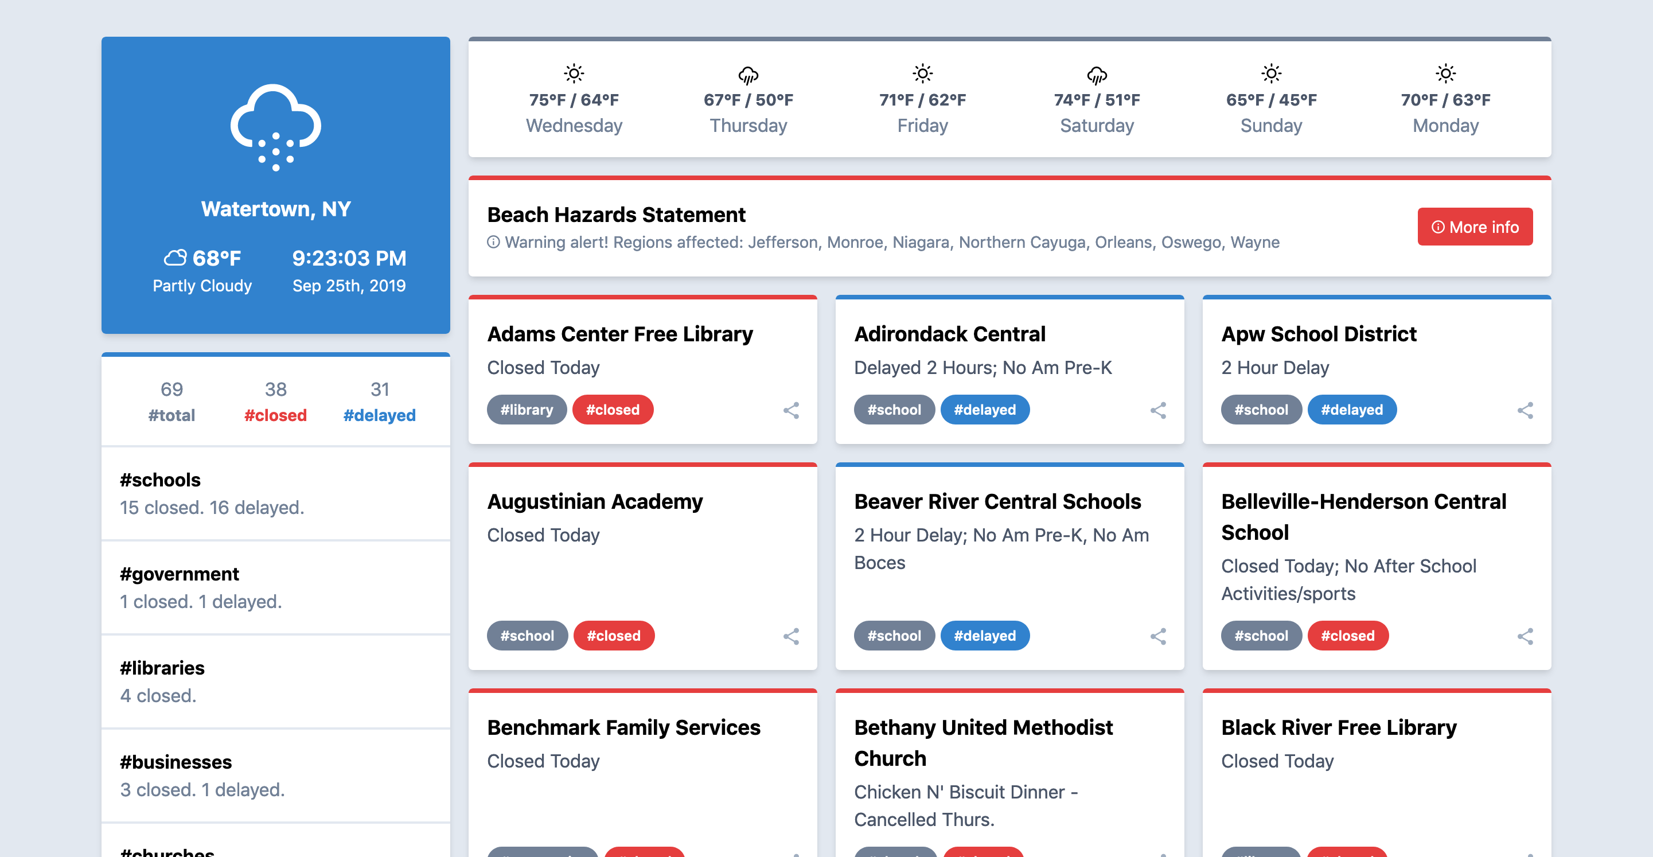Open the Beach Hazards Statement heading
This screenshot has height=857, width=1653.
pyautogui.click(x=616, y=215)
